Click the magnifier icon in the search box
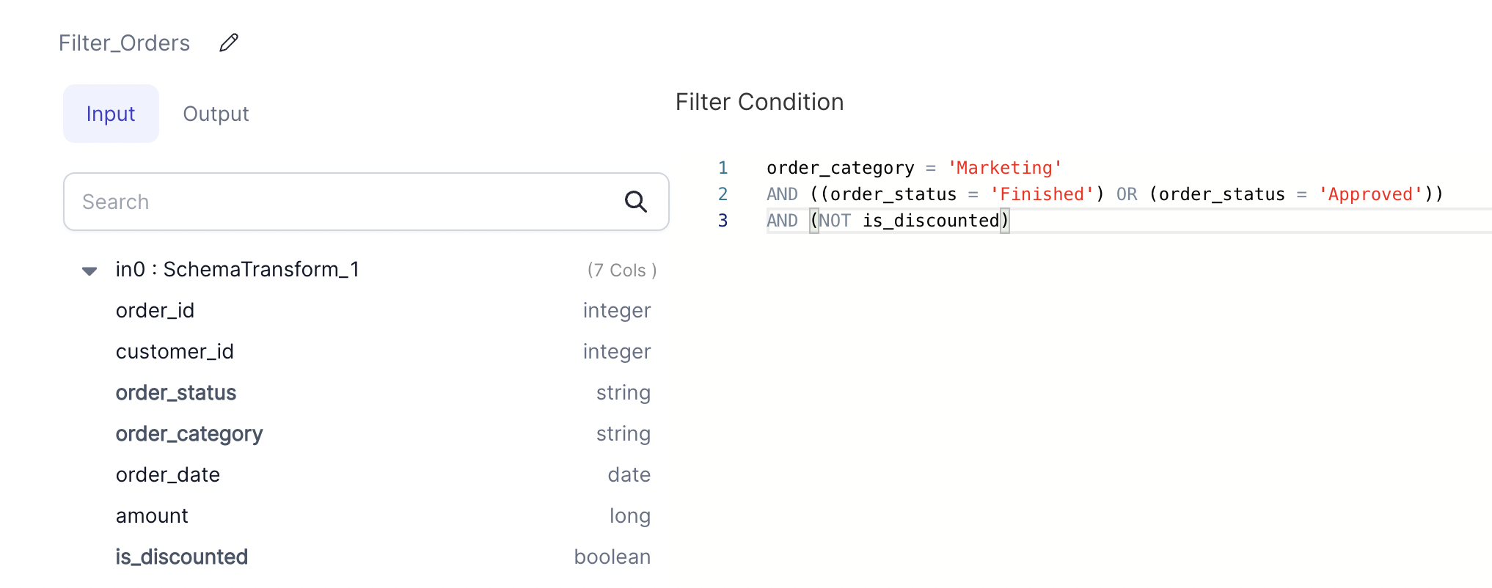This screenshot has width=1492, height=588. tap(635, 202)
